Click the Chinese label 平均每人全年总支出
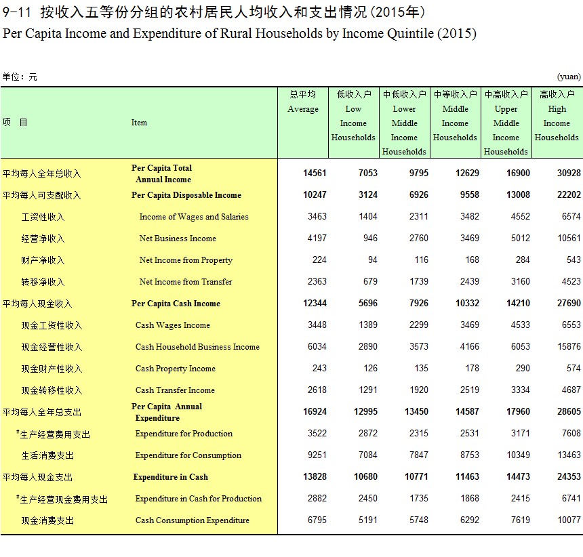583x557 pixels. point(41,413)
